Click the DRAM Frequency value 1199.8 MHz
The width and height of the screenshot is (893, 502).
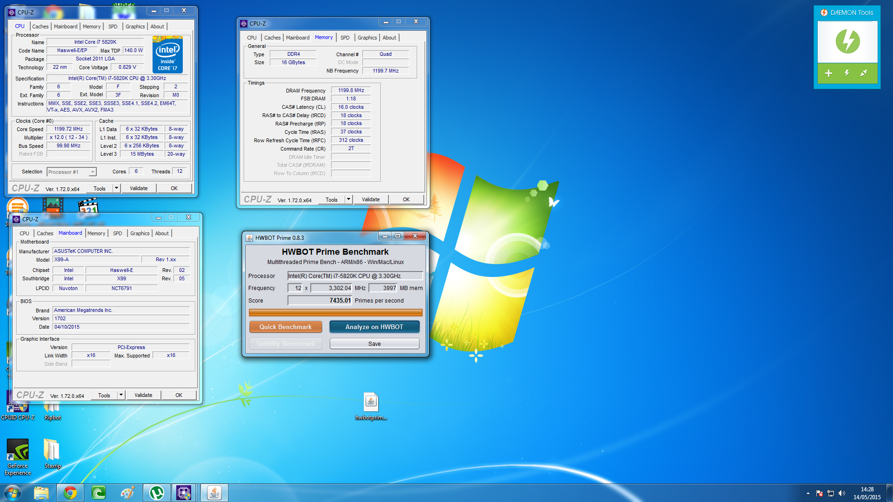click(351, 90)
